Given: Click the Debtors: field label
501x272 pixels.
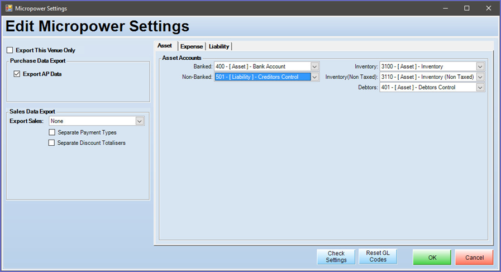Looking at the screenshot, I should click(x=368, y=87).
